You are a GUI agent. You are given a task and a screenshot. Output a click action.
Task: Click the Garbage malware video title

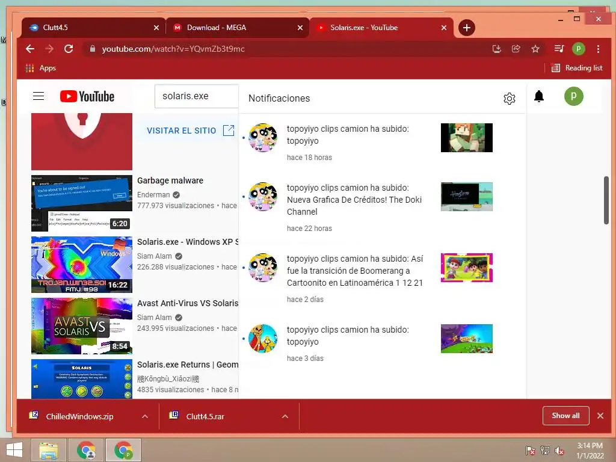(x=170, y=180)
